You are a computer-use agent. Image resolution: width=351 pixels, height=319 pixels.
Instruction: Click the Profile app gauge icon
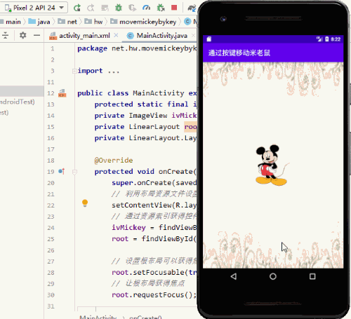pos(146,8)
